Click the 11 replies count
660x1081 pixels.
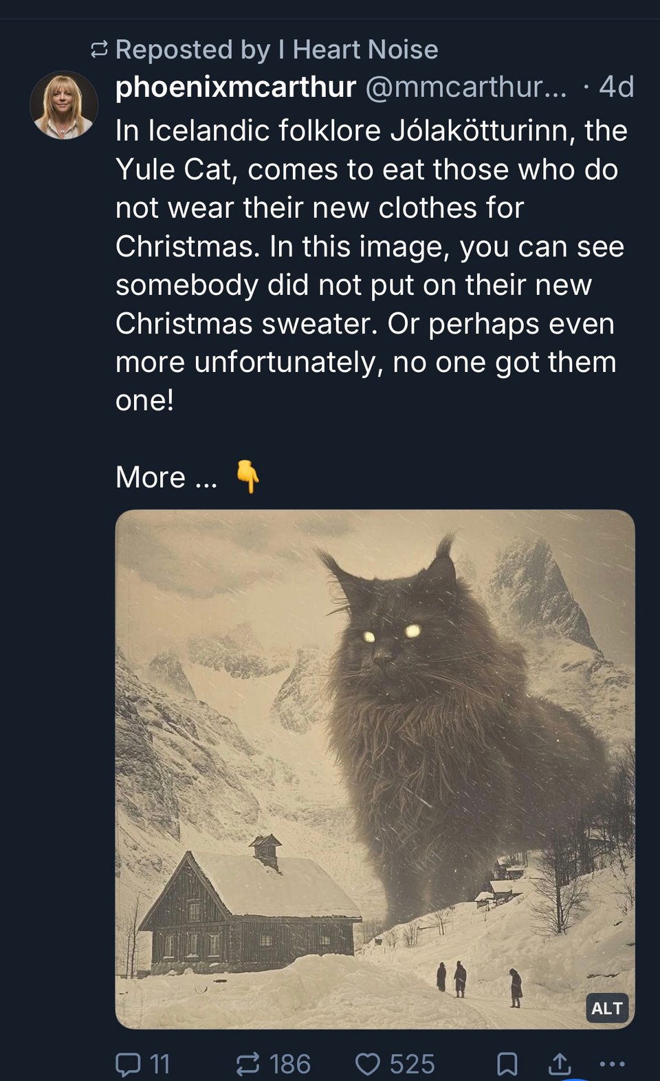coord(159,1064)
